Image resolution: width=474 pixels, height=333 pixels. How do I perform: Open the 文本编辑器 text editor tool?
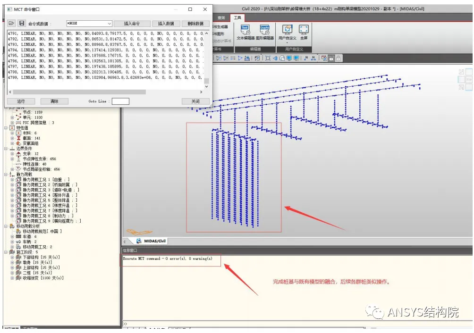click(x=245, y=32)
